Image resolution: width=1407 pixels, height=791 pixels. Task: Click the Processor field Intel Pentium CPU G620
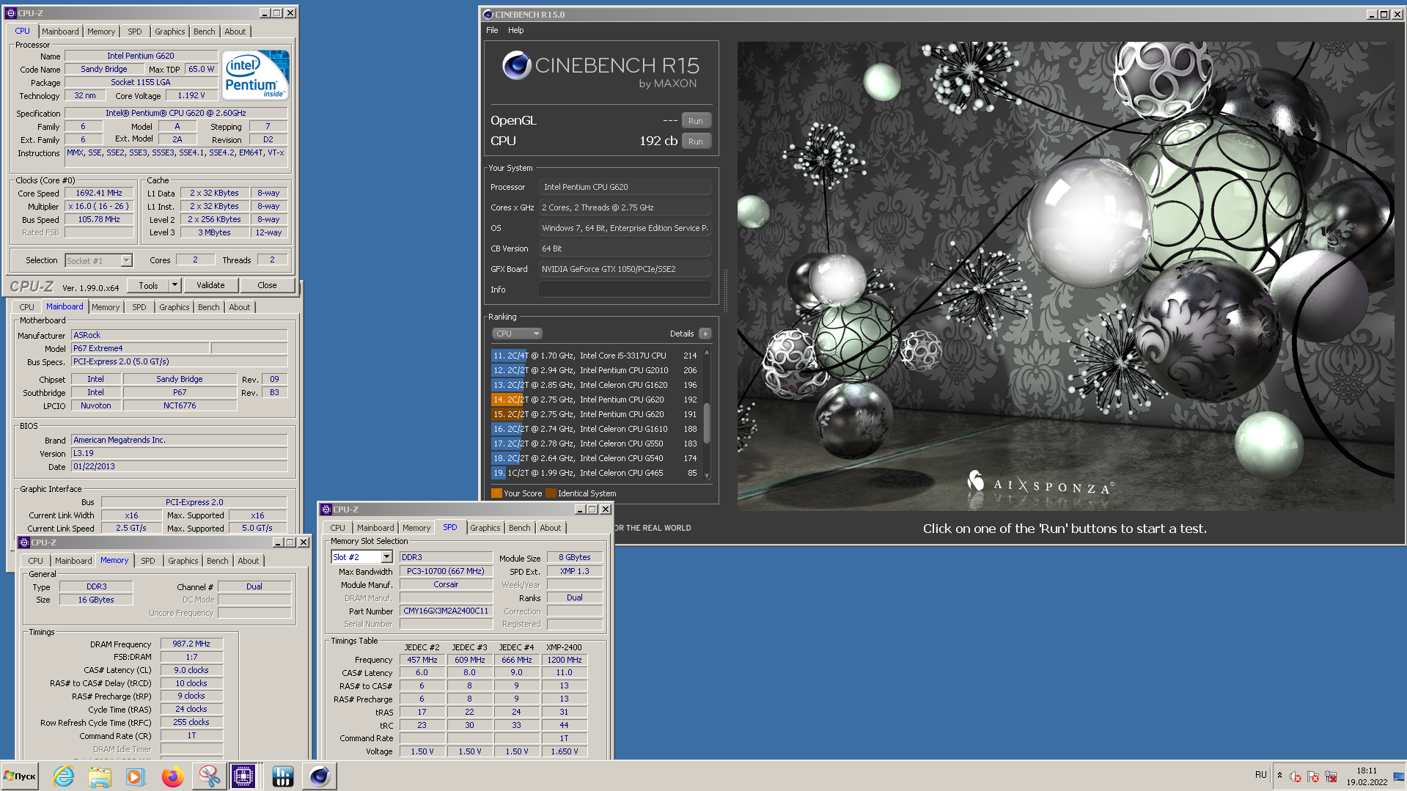(625, 187)
